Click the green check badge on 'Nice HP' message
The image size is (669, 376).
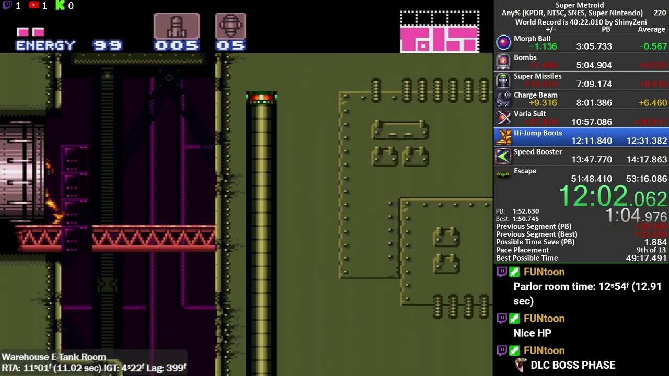pyautogui.click(x=515, y=318)
